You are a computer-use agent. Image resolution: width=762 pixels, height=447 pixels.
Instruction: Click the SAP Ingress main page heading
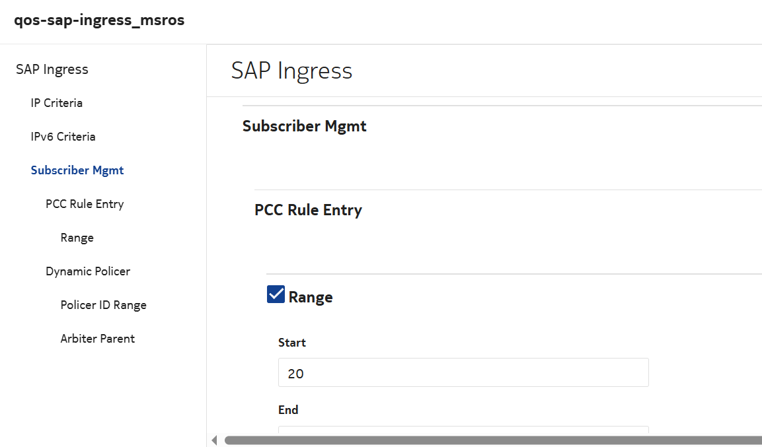pos(291,70)
